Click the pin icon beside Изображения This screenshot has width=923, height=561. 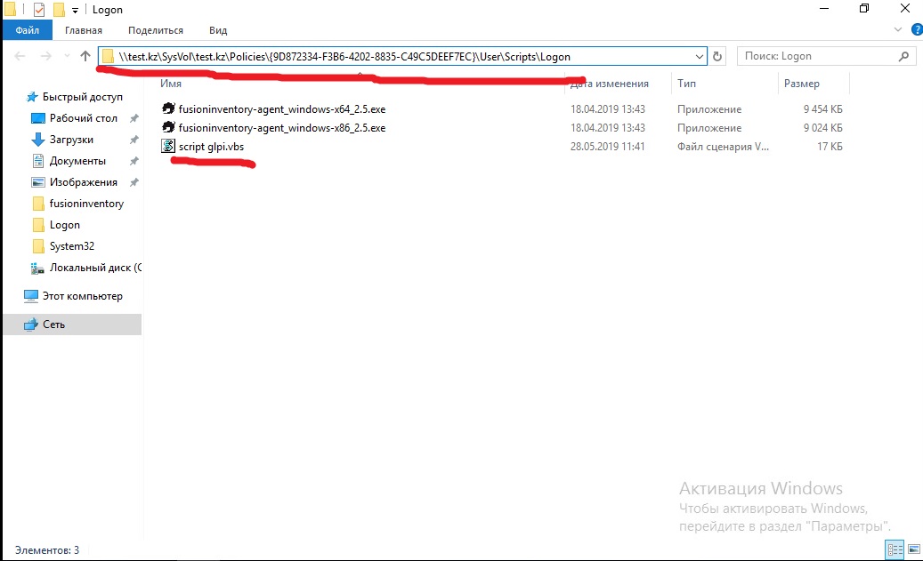(134, 182)
